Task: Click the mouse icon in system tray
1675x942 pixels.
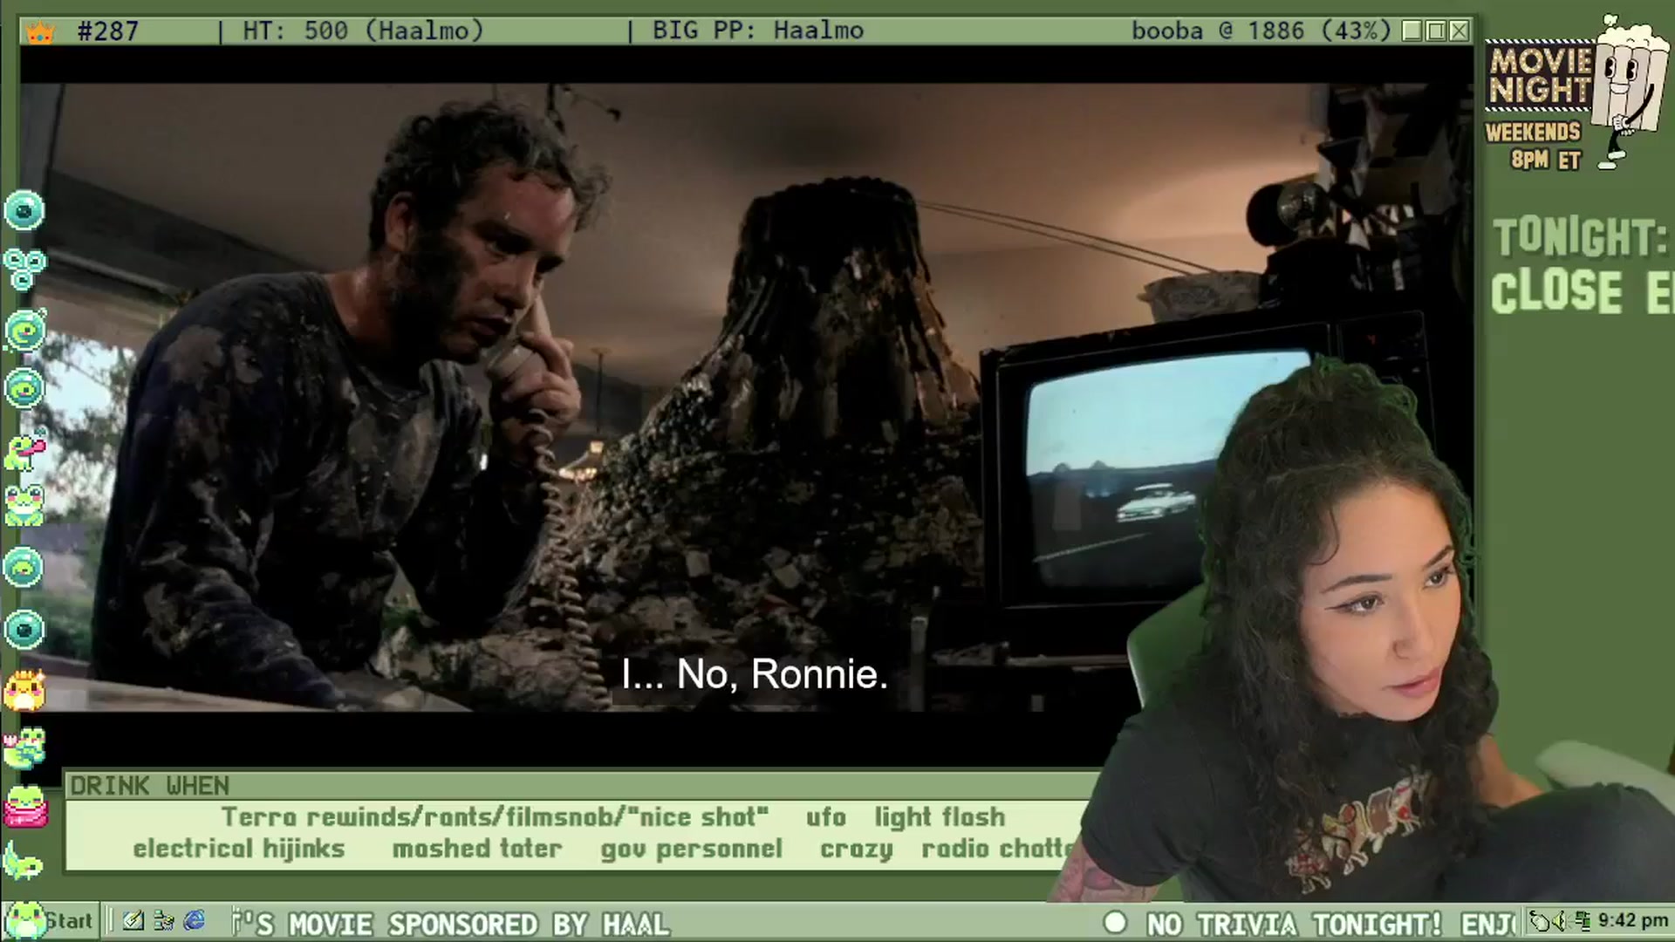Action: (x=1541, y=921)
